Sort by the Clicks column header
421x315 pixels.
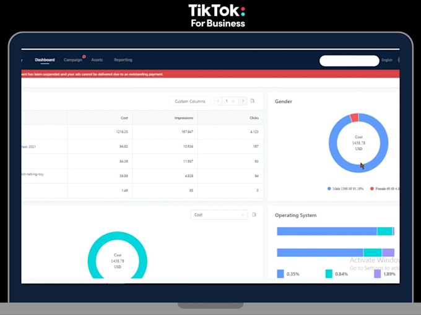point(254,118)
